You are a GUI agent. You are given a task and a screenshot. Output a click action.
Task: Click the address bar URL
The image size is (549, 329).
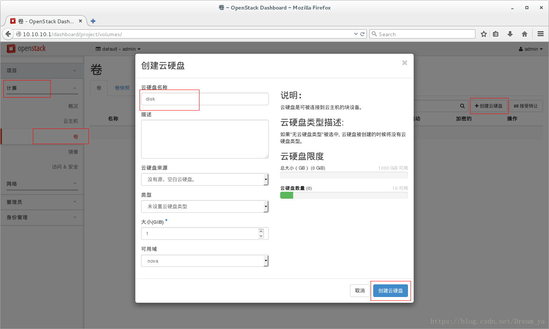coord(72,34)
